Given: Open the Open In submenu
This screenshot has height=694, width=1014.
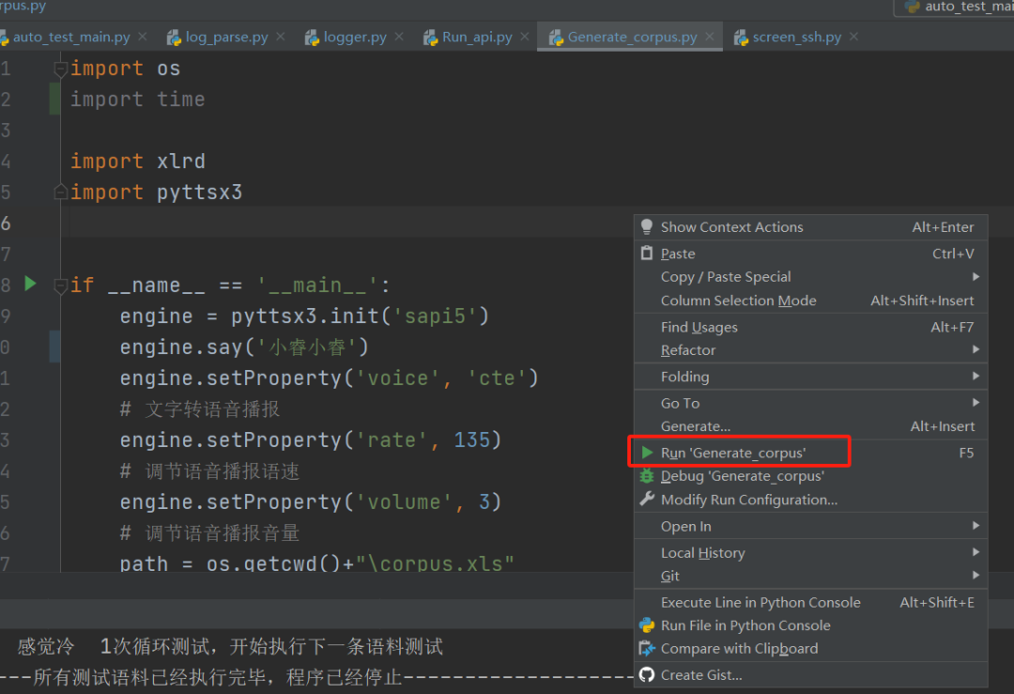Looking at the screenshot, I should click(811, 527).
